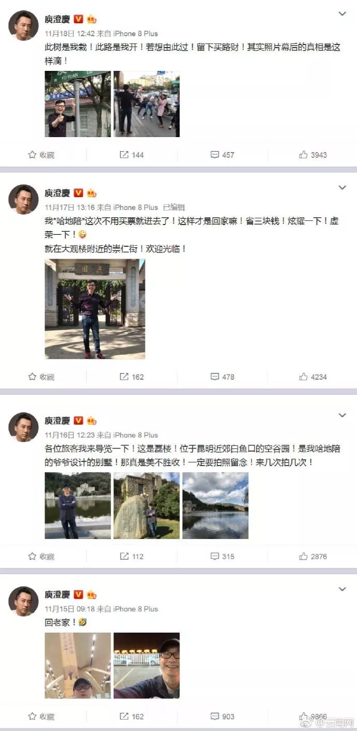Viewport: 357px width, 731px height.
Task: Repost the 11月18日 post with 144 shares
Action: pyautogui.click(x=132, y=155)
